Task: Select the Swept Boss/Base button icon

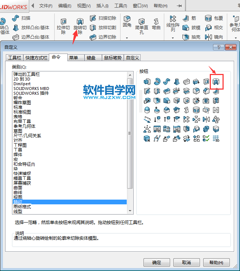Action: (167, 81)
